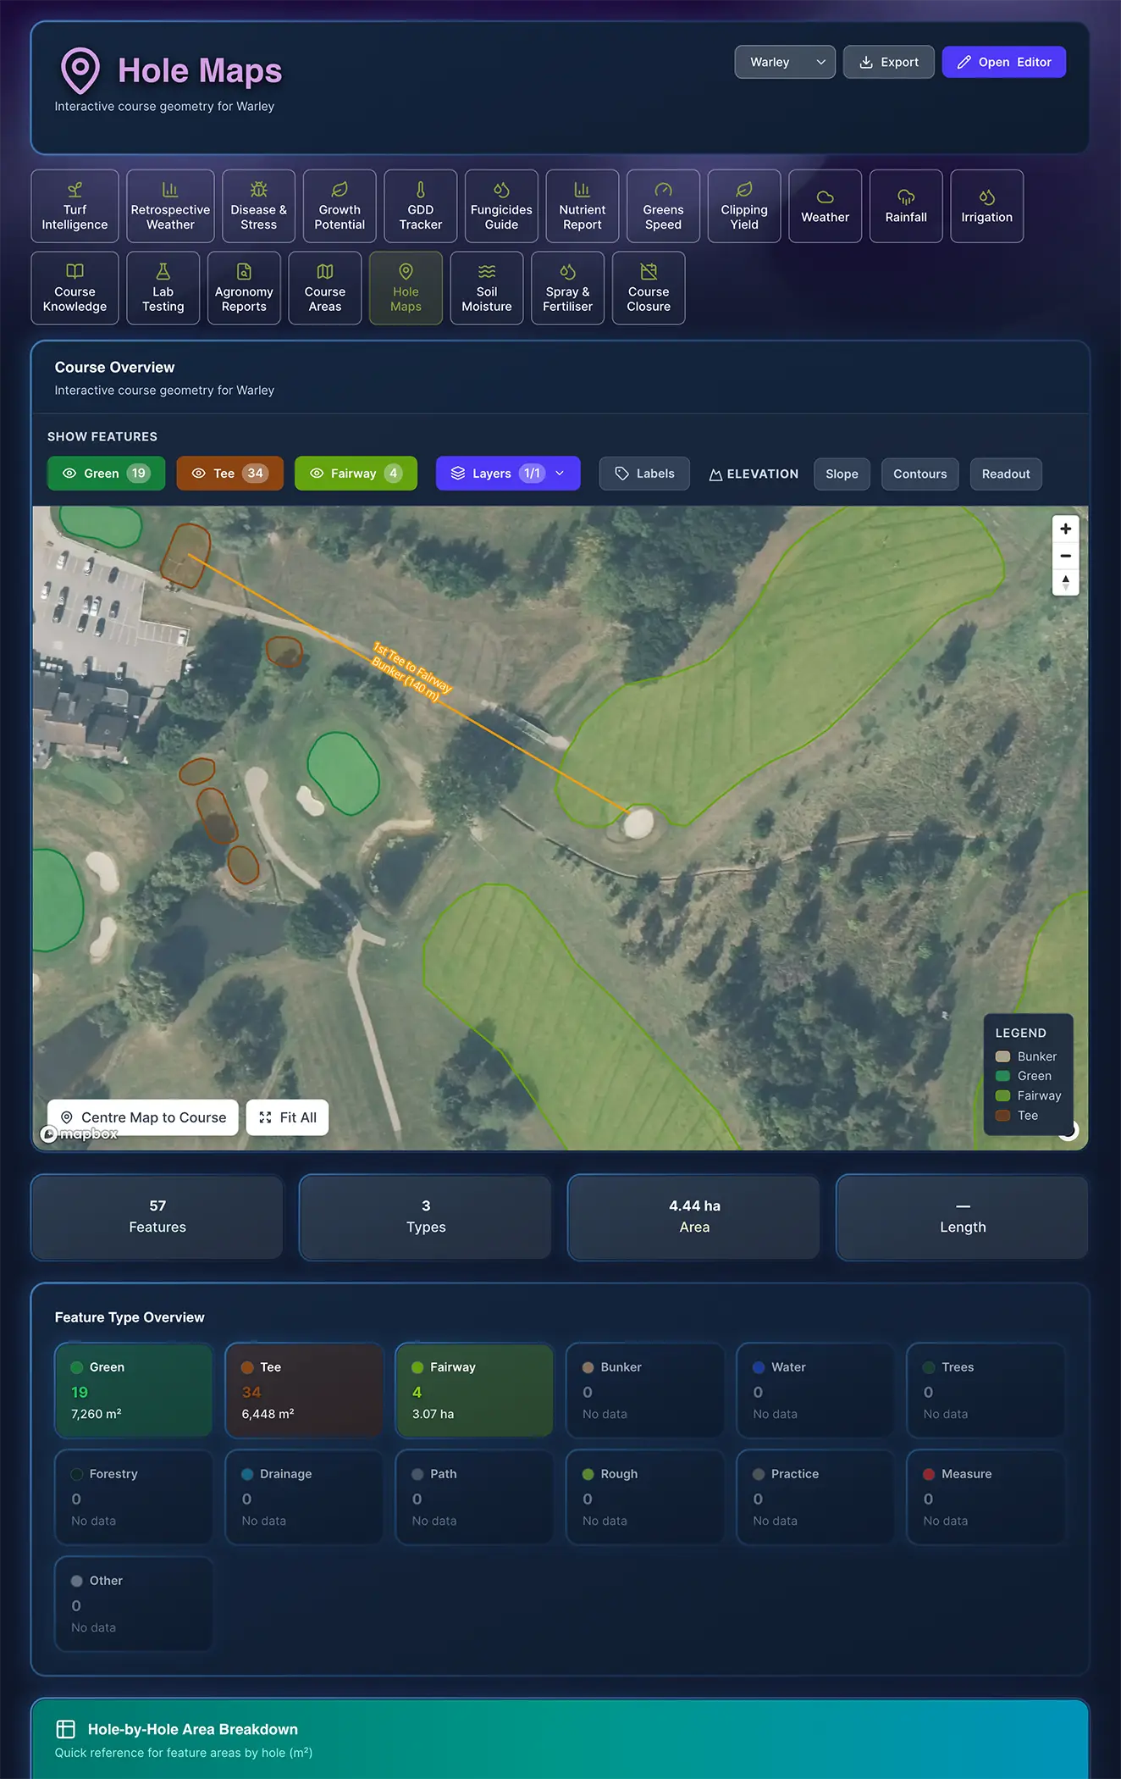Export hole map data

888,62
